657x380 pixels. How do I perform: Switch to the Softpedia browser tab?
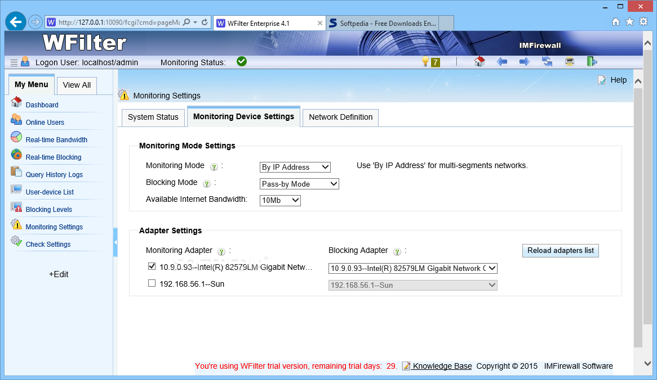(x=383, y=24)
